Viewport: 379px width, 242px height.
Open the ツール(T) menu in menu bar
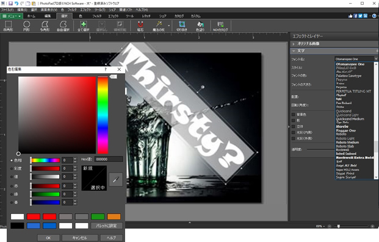click(100, 10)
